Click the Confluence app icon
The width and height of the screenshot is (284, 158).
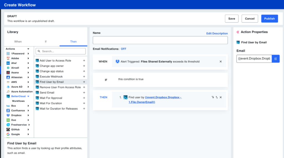coord(8,111)
